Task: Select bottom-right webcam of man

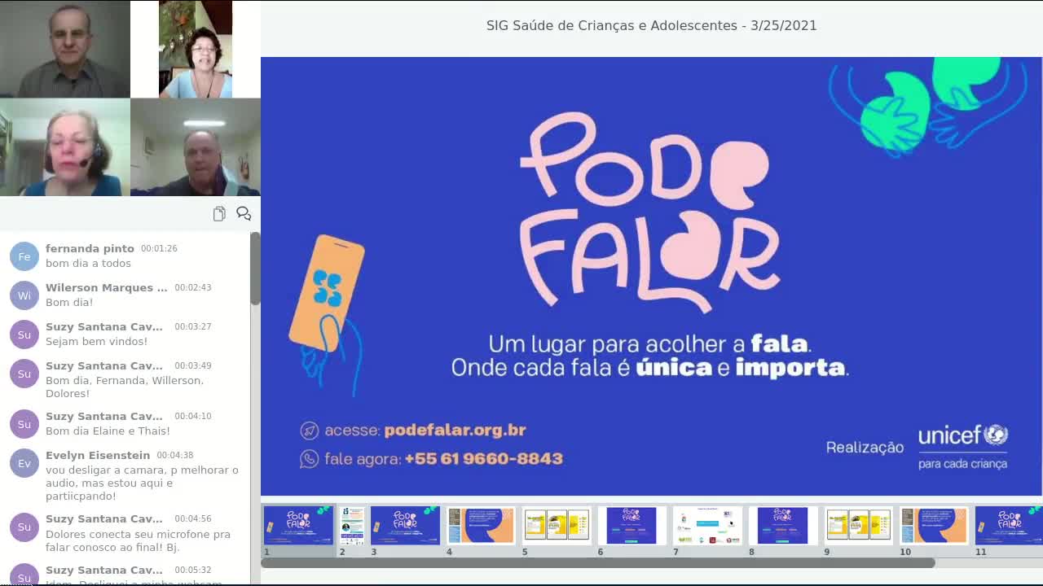Action: click(x=196, y=147)
